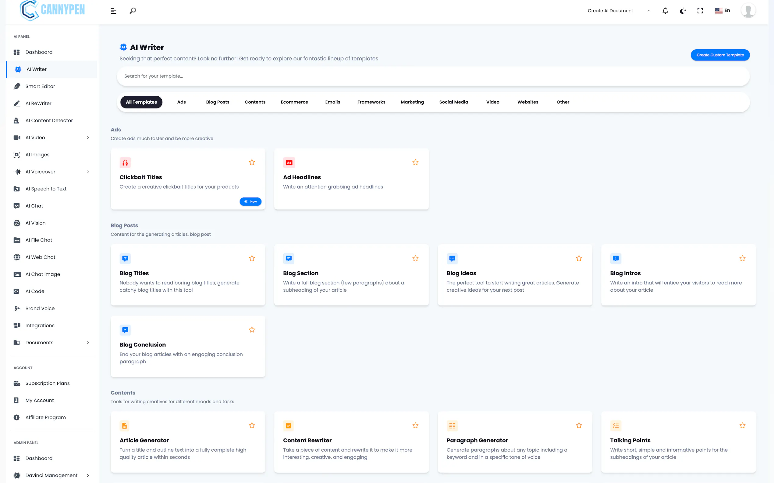The width and height of the screenshot is (774, 483).
Task: Favorite the Clickbait Titles template star
Action: (252, 162)
